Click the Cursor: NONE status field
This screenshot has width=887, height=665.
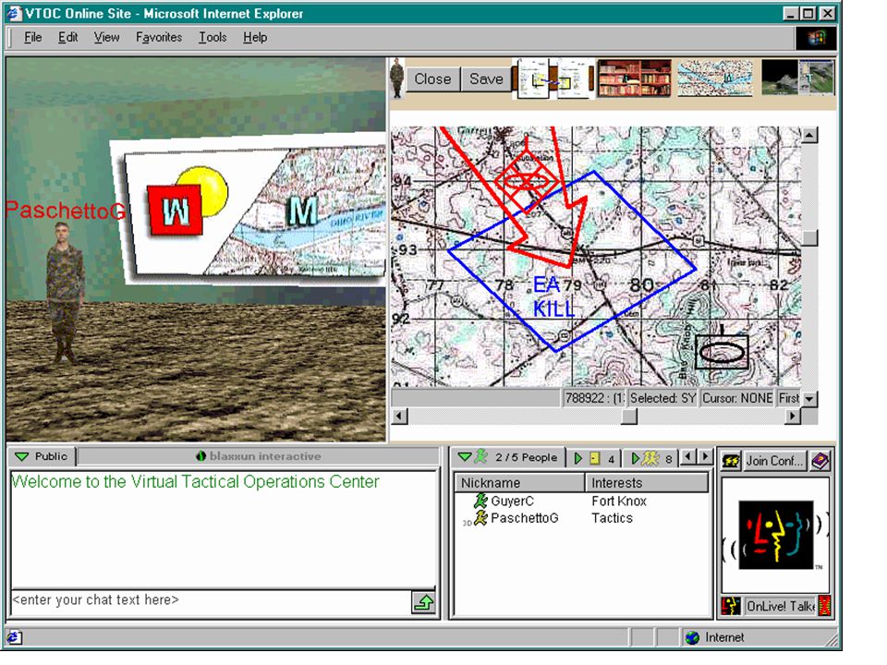point(737,398)
